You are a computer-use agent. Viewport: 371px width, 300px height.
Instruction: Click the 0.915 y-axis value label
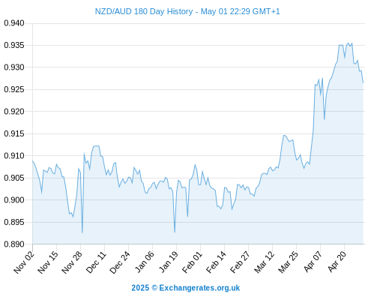tap(14, 133)
